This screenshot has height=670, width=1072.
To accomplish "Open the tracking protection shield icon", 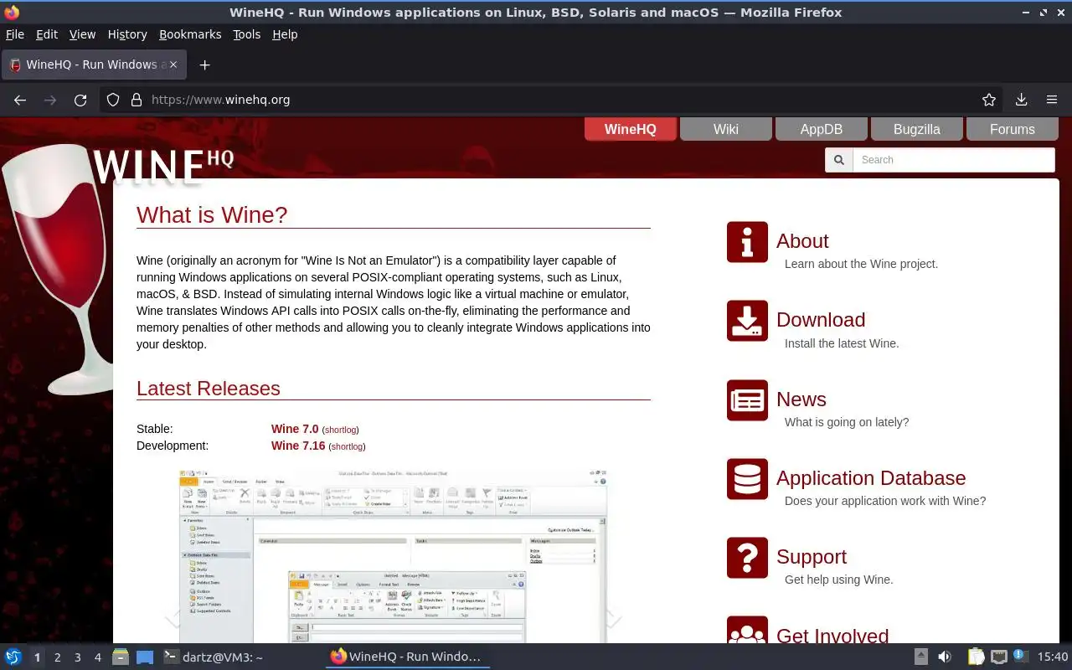I will [x=114, y=100].
